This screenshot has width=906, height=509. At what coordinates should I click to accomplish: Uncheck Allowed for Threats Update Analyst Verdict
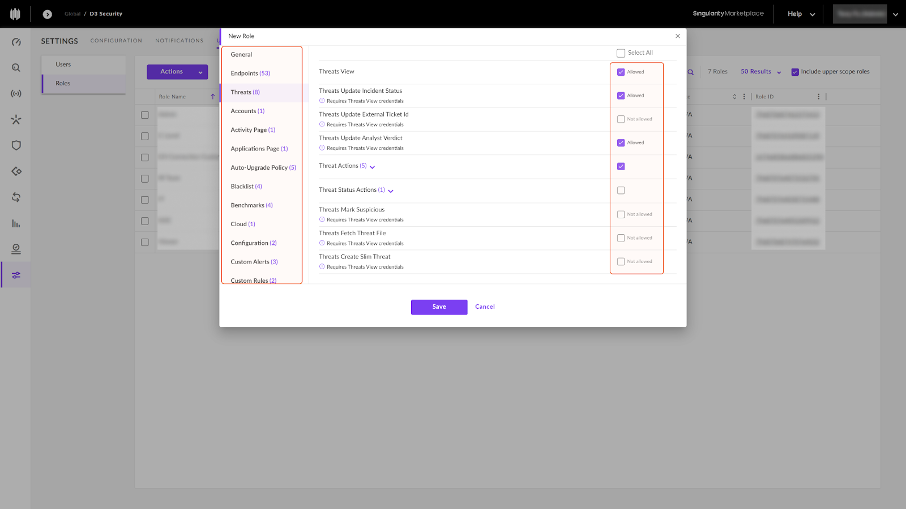[621, 143]
